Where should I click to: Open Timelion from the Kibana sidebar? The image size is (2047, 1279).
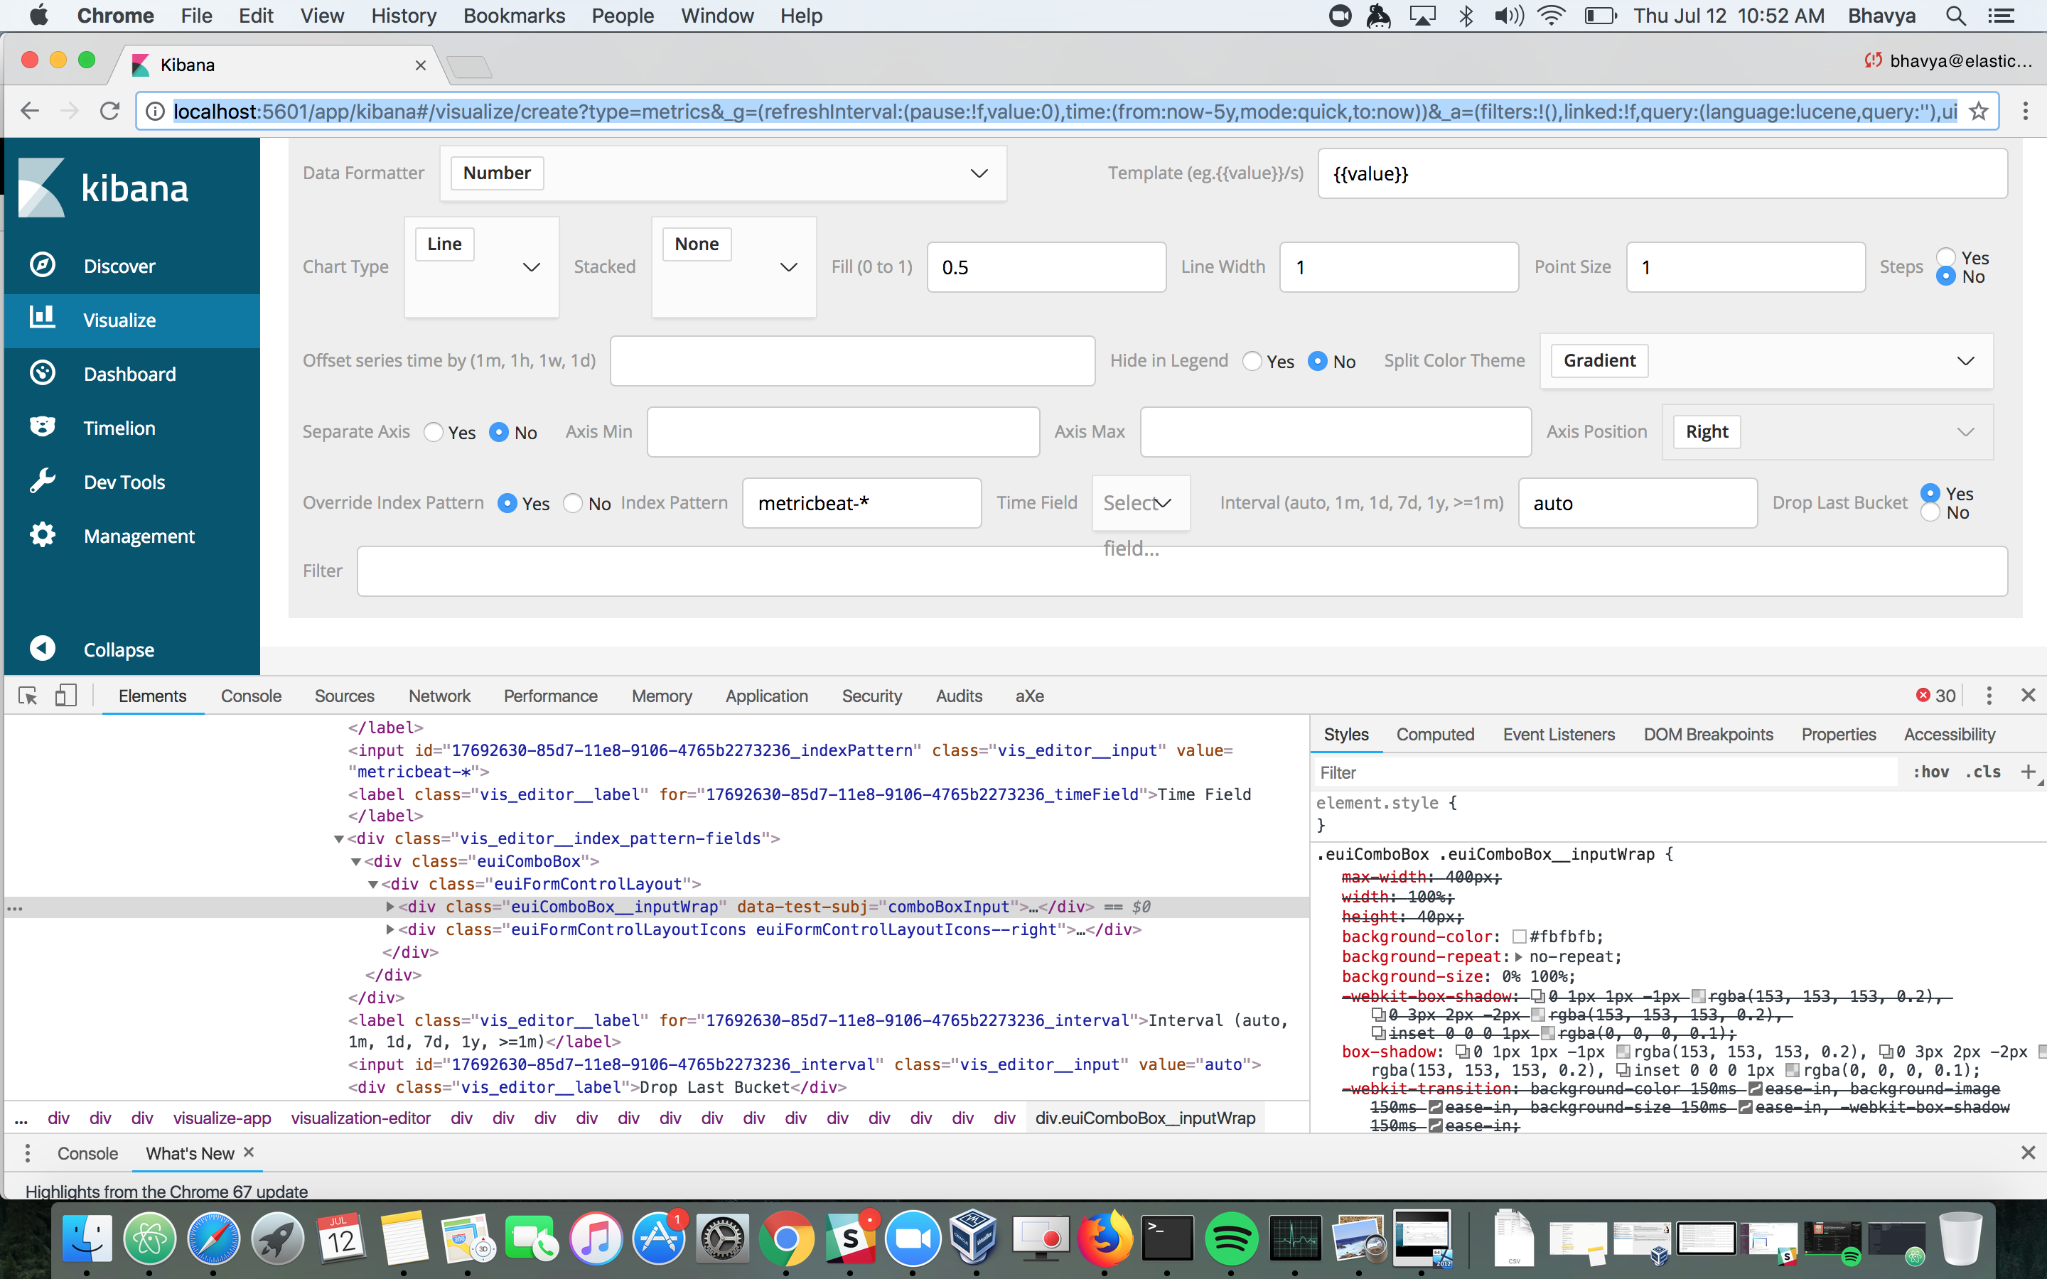(x=119, y=427)
